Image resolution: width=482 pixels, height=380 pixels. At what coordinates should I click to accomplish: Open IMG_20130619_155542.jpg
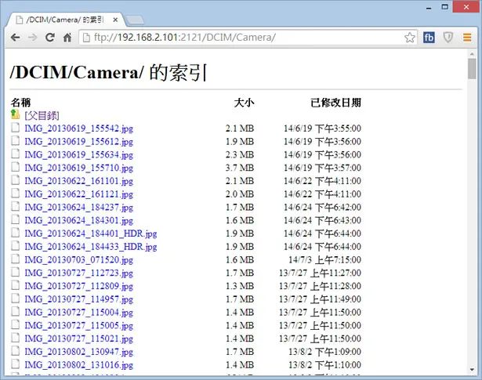click(78, 128)
